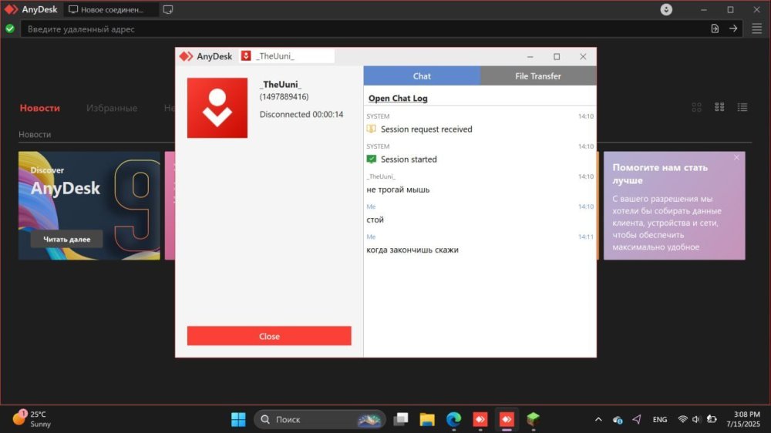
Task: Switch to the File Transfer tab
Action: 538,76
